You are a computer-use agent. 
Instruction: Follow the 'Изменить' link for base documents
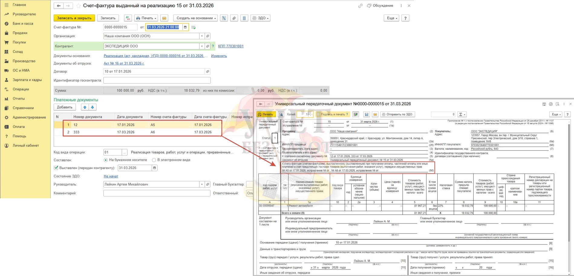pos(219,56)
